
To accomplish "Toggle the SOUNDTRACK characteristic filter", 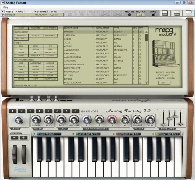I will 50,79.
